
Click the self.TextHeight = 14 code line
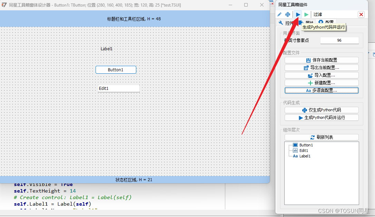[45, 191]
